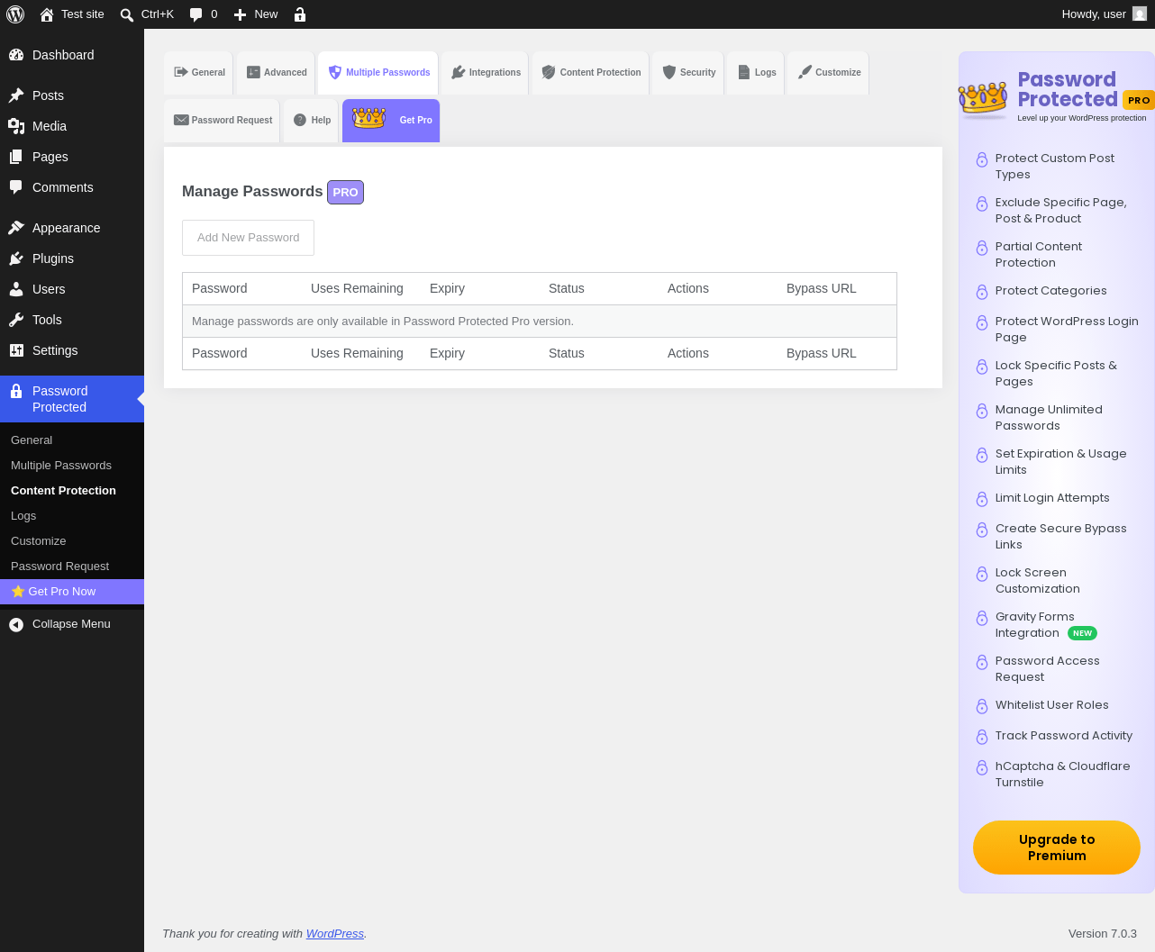Click the Exclude Specific Page, Post & Product text
The width and height of the screenshot is (1155, 952).
1061,211
